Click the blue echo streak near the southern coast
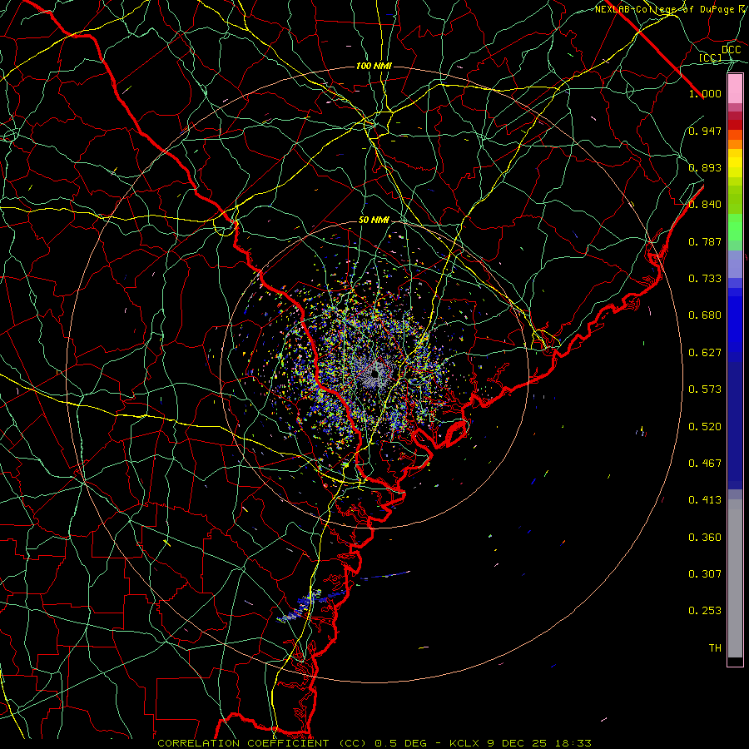Image resolution: width=749 pixels, height=749 pixels. [311, 604]
